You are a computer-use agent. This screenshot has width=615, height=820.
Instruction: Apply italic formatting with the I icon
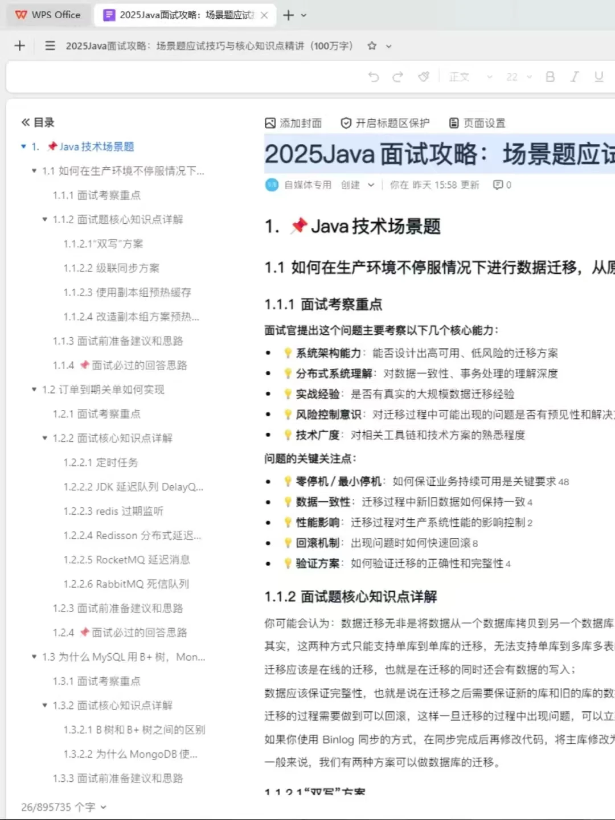tap(575, 76)
